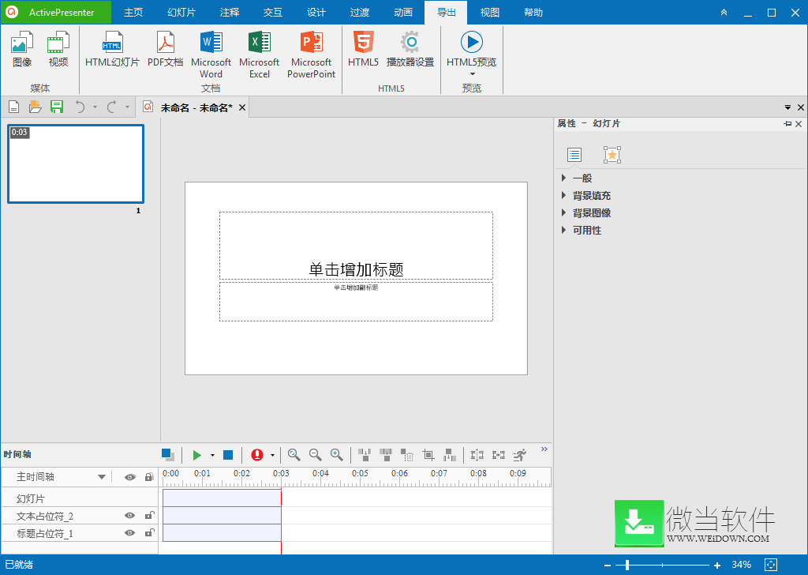The image size is (808, 575).
Task: Expand 背景图像 section
Action: [x=563, y=212]
